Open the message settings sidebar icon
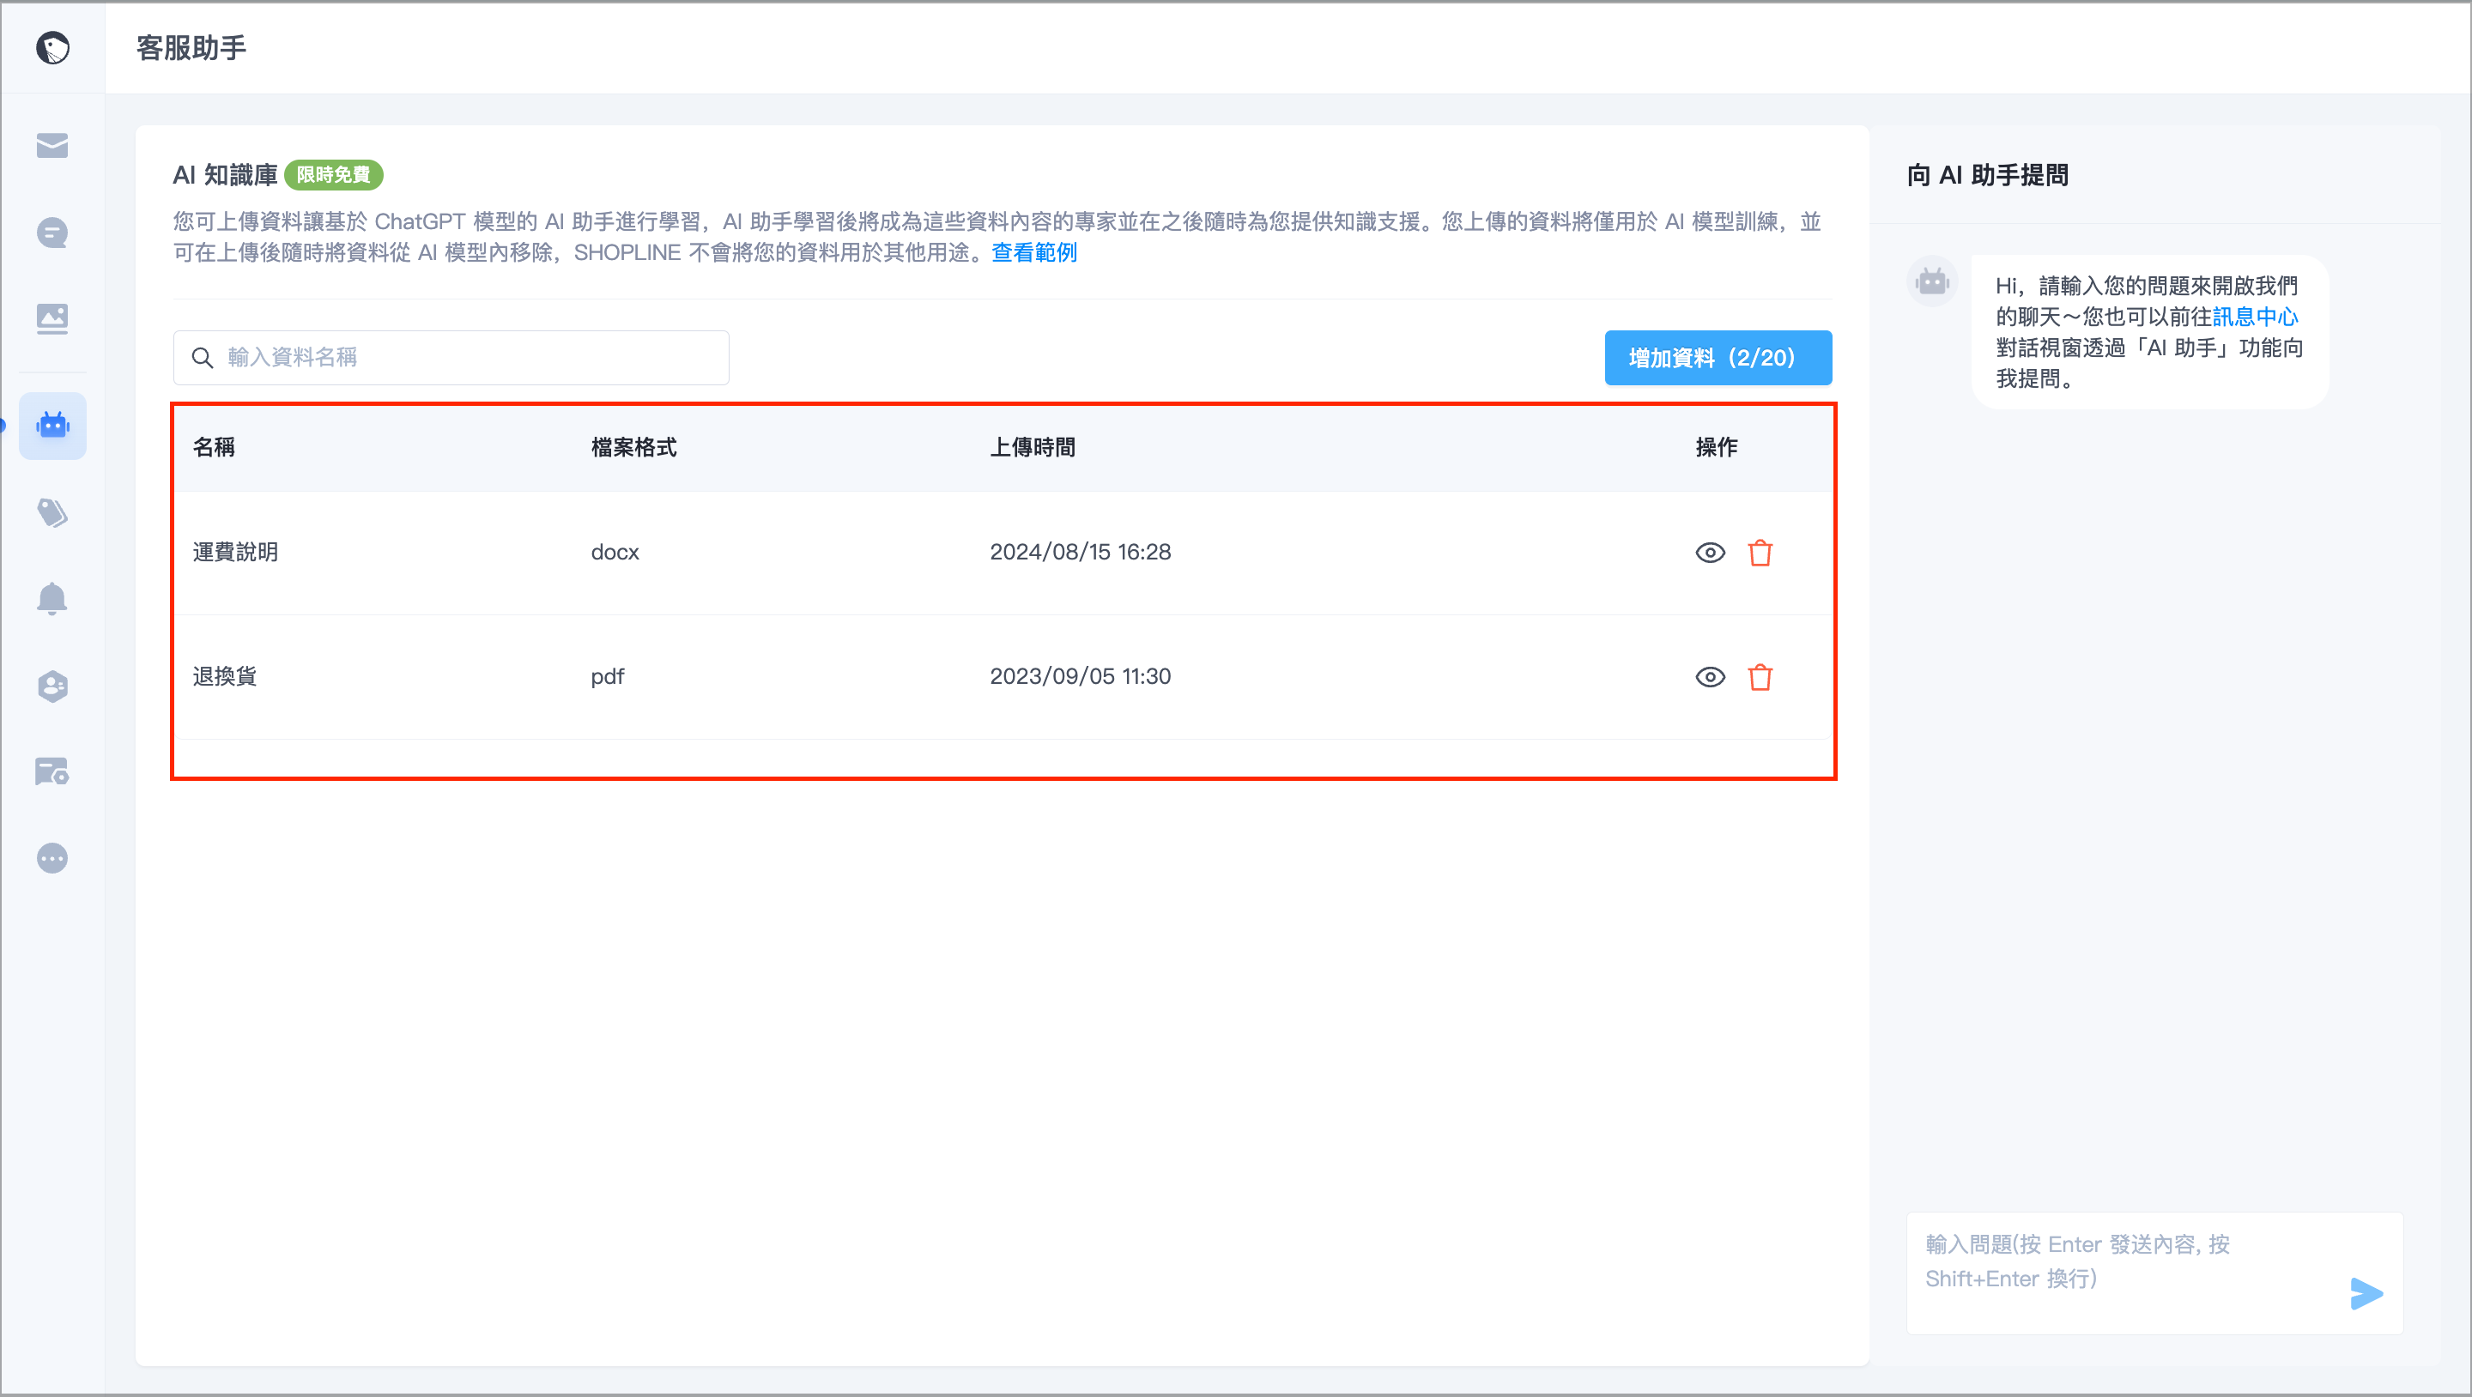2472x1397 pixels. pyautogui.click(x=52, y=771)
